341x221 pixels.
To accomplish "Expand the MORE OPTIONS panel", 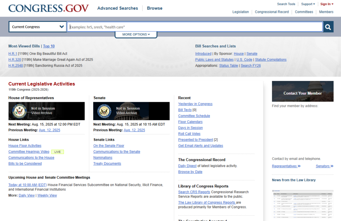I will pos(136,34).
